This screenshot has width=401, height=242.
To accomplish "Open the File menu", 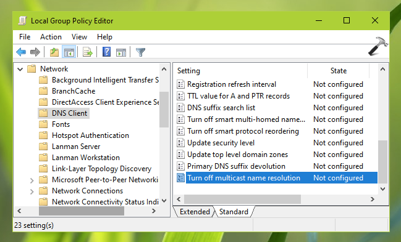I will click(25, 37).
